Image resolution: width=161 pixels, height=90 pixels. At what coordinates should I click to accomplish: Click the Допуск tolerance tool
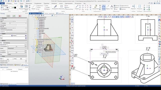click(x=116, y=7)
